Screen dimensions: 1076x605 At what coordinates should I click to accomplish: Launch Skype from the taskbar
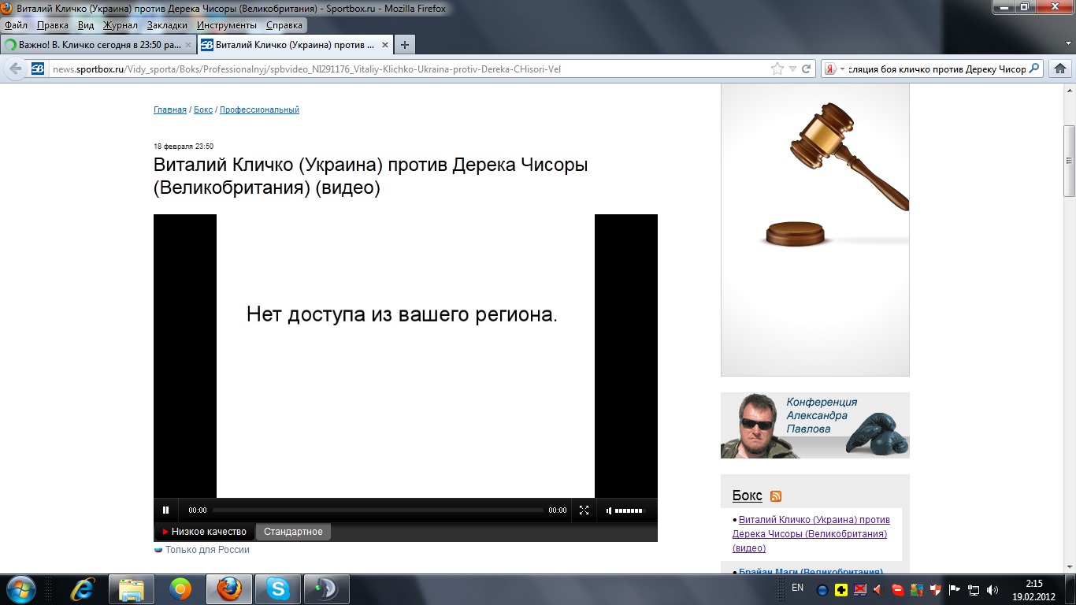[277, 589]
